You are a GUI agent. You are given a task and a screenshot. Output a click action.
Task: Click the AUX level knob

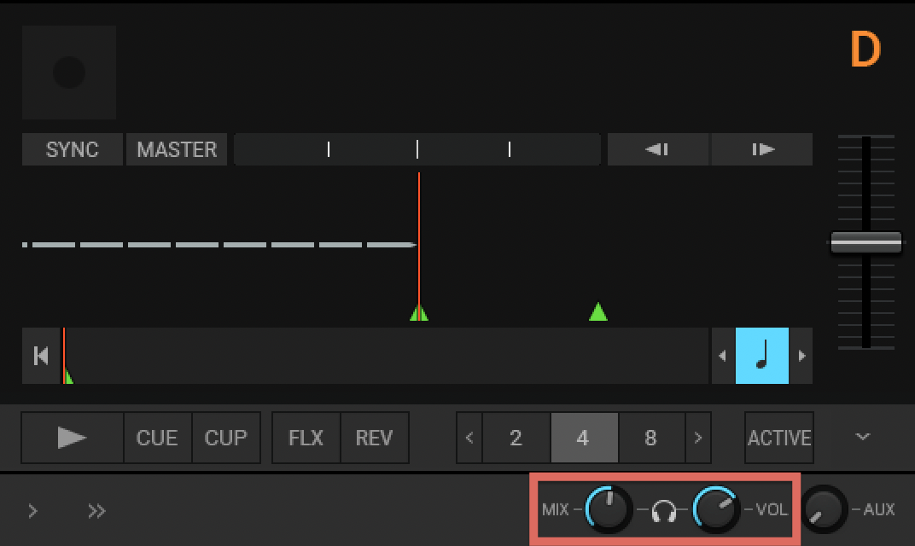point(825,509)
